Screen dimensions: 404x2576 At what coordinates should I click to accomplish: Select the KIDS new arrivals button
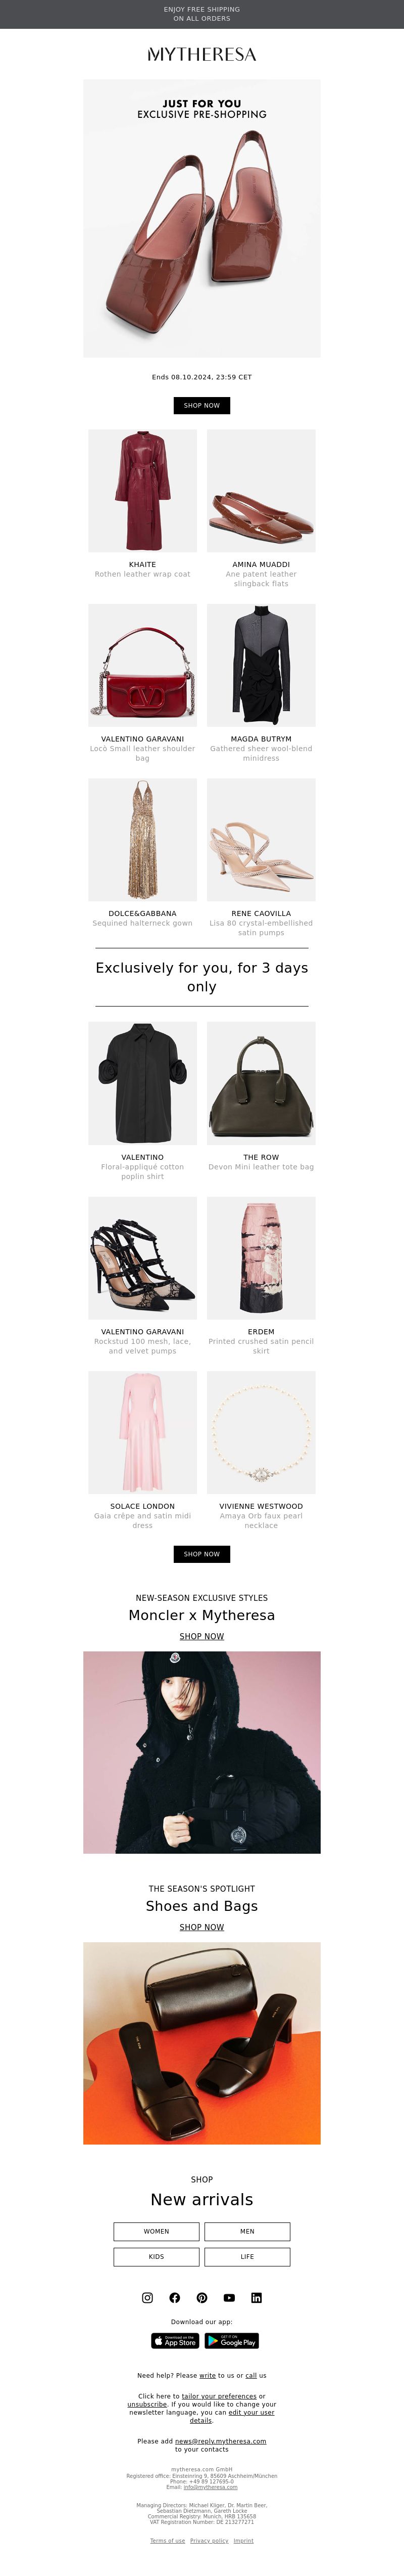157,2256
